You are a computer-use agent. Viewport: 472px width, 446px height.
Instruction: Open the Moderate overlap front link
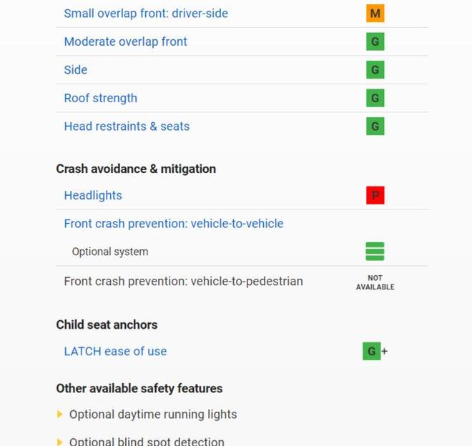[x=126, y=42]
